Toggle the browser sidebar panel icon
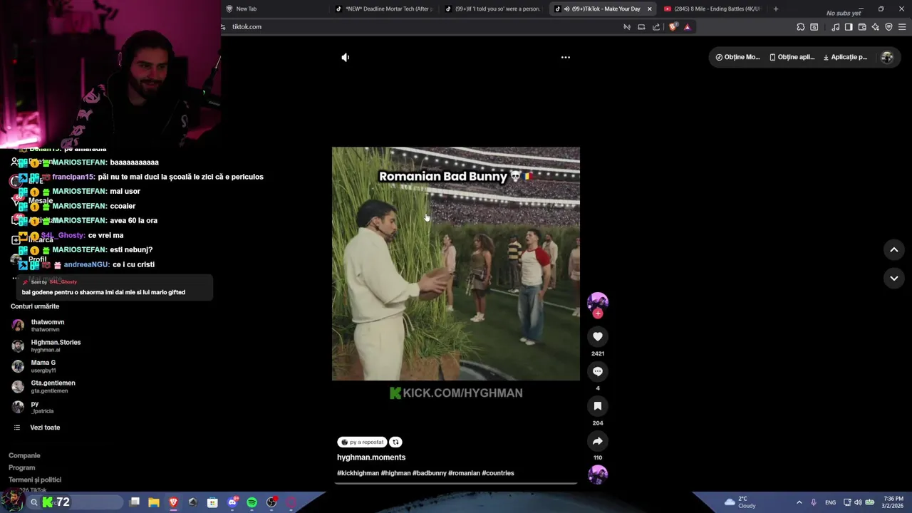Viewport: 912px width, 513px height. click(849, 27)
